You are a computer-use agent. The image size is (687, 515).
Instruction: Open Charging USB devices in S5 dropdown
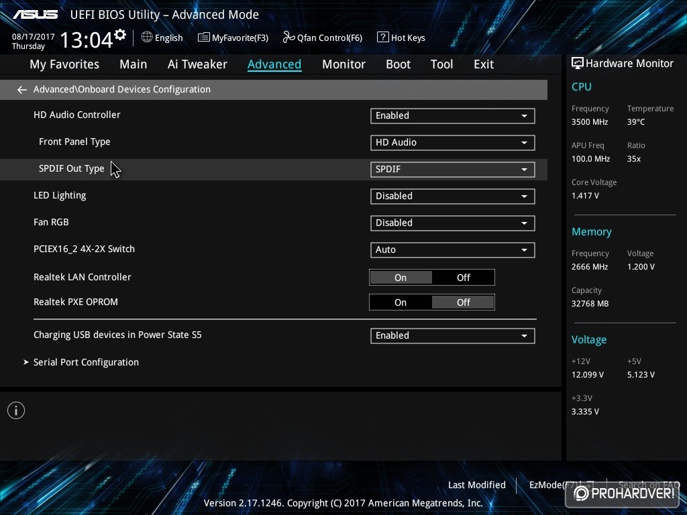point(453,335)
